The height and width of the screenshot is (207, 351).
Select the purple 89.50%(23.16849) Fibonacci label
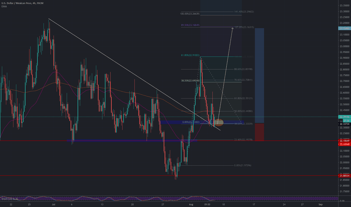coord(190,25)
